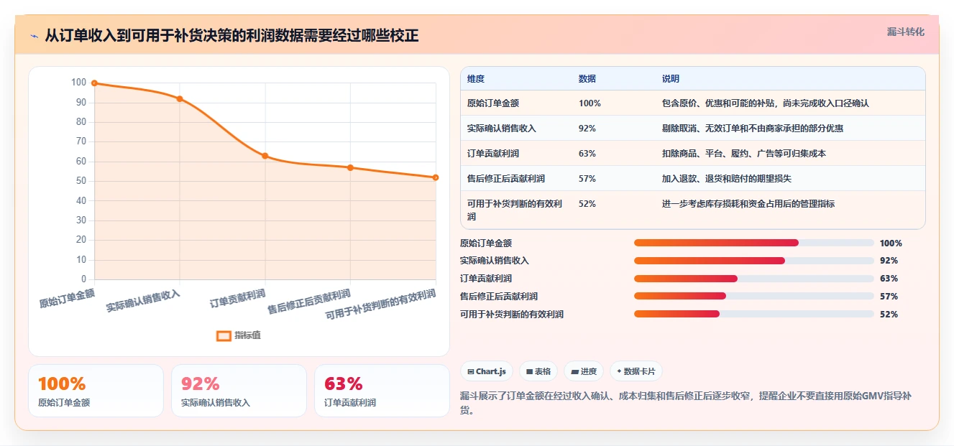The image size is (954, 446).
Task: Click the x-axis label 可用于补货判断的有效利润
Action: coord(381,305)
